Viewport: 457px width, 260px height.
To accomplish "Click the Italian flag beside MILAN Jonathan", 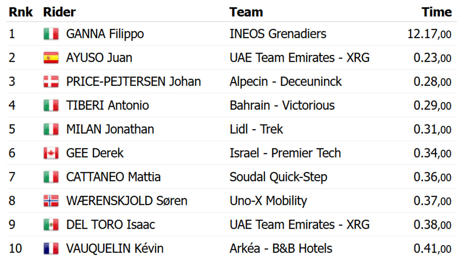I will pos(51,129).
